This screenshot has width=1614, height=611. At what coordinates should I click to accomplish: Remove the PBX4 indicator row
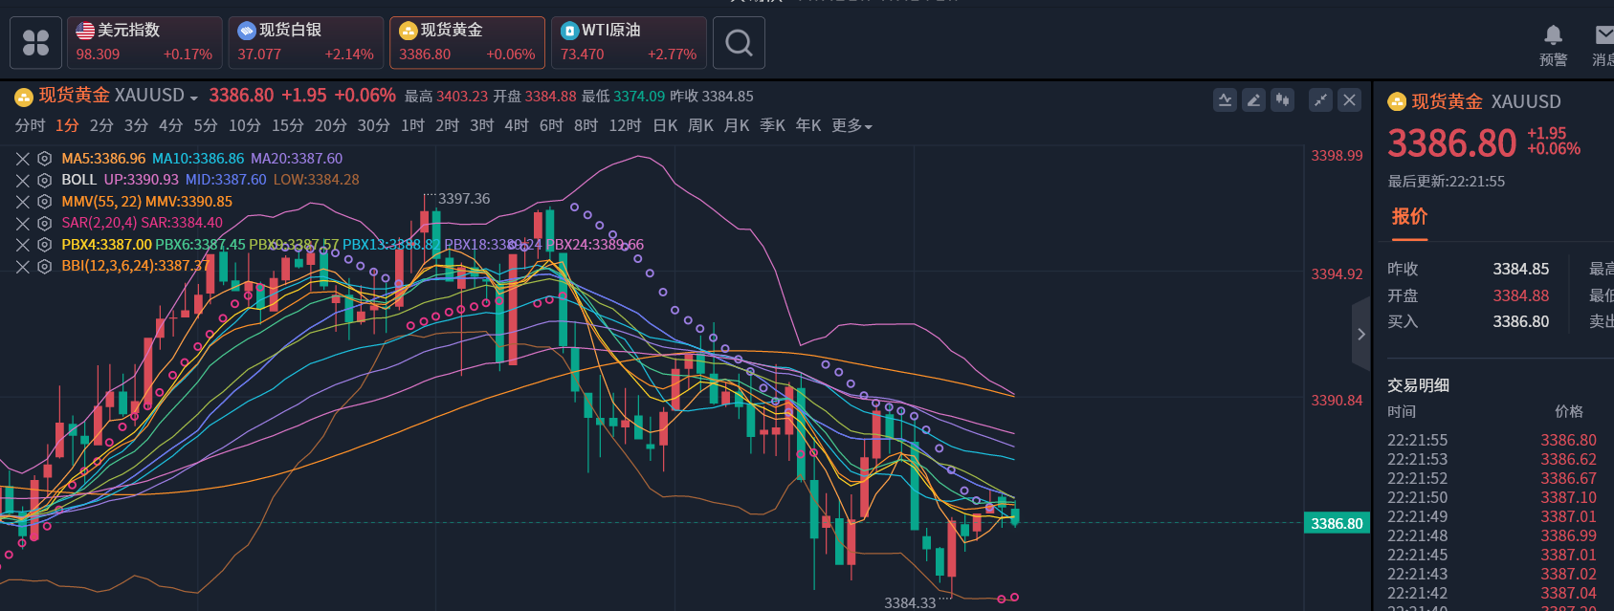coord(23,245)
